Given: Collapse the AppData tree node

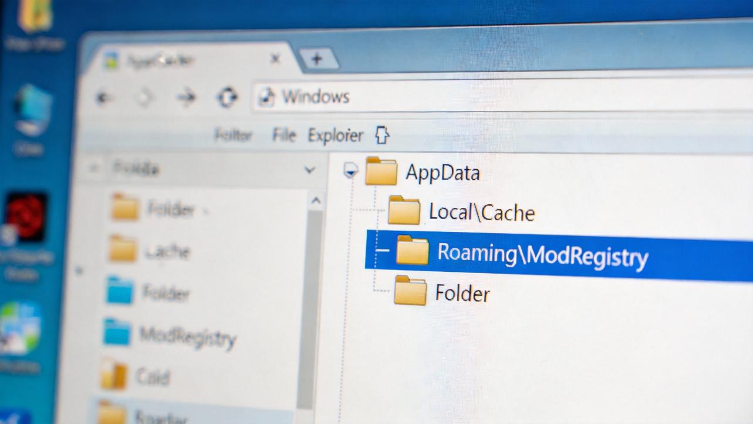Looking at the screenshot, I should (350, 171).
